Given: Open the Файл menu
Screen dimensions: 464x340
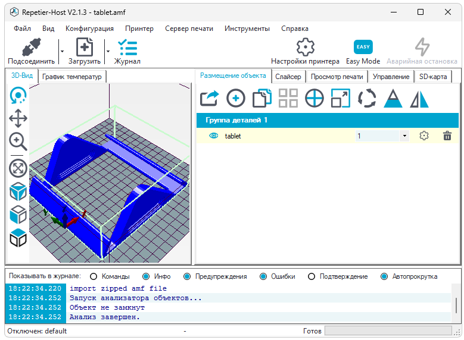Looking at the screenshot, I should [22, 29].
